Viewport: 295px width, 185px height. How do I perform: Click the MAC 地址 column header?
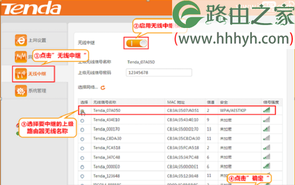pos(176,103)
